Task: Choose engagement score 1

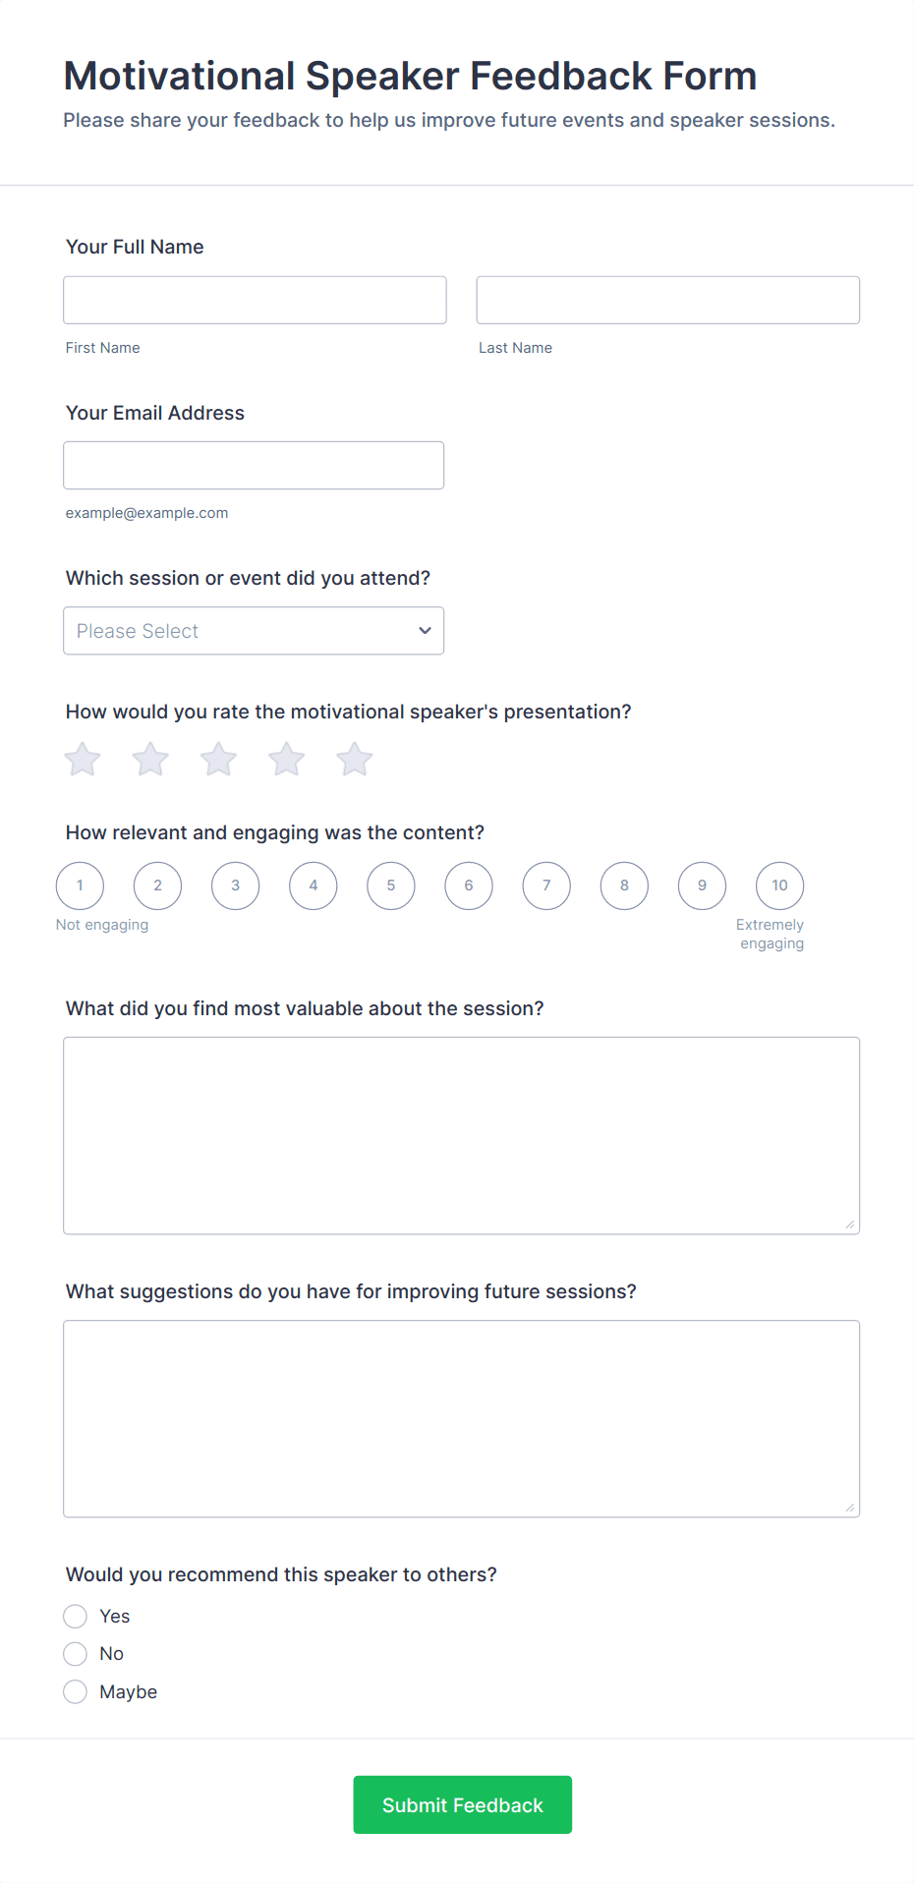Action: (81, 885)
